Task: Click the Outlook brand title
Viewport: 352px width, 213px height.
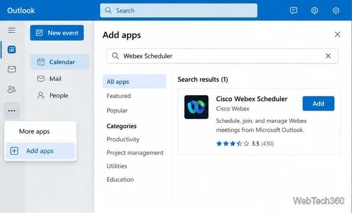Action: tap(21, 10)
